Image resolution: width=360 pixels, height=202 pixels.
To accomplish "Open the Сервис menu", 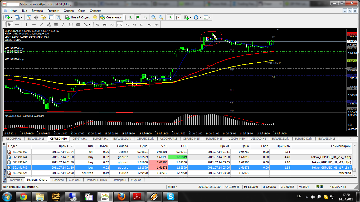I will [69, 11].
